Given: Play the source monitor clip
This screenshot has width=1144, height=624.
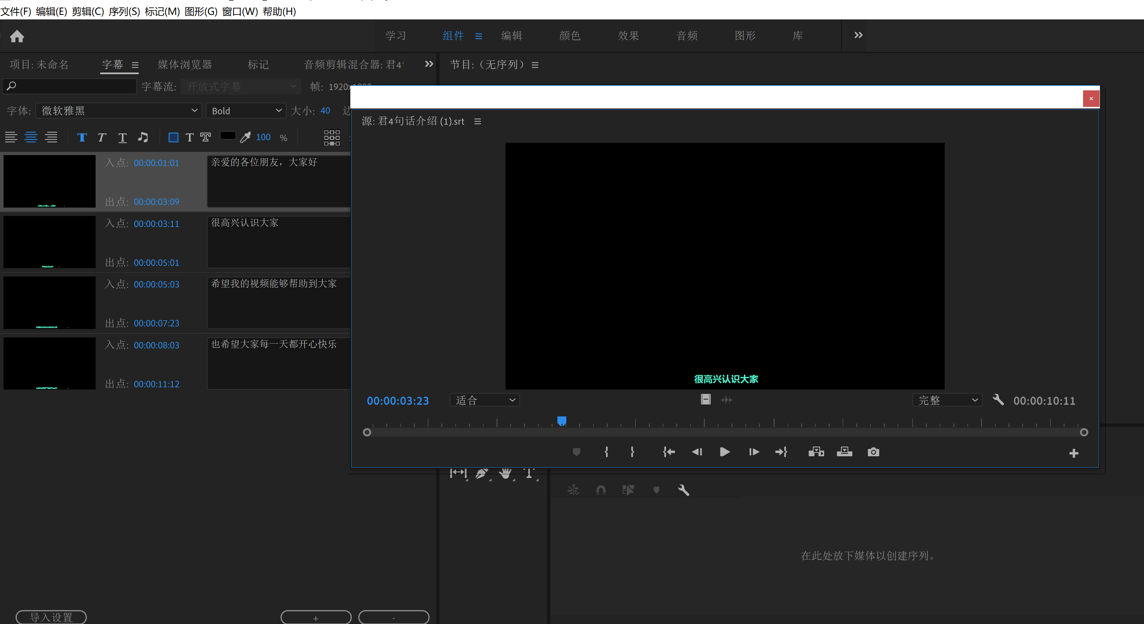Looking at the screenshot, I should click(x=724, y=452).
